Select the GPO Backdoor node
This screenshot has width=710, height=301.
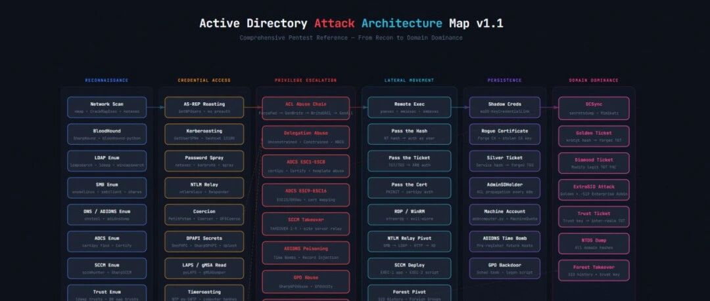click(505, 268)
